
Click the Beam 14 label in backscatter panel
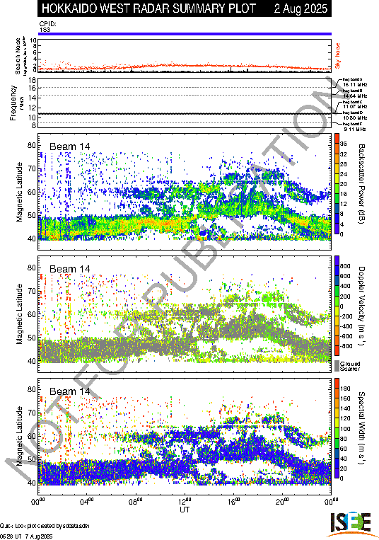click(69, 147)
